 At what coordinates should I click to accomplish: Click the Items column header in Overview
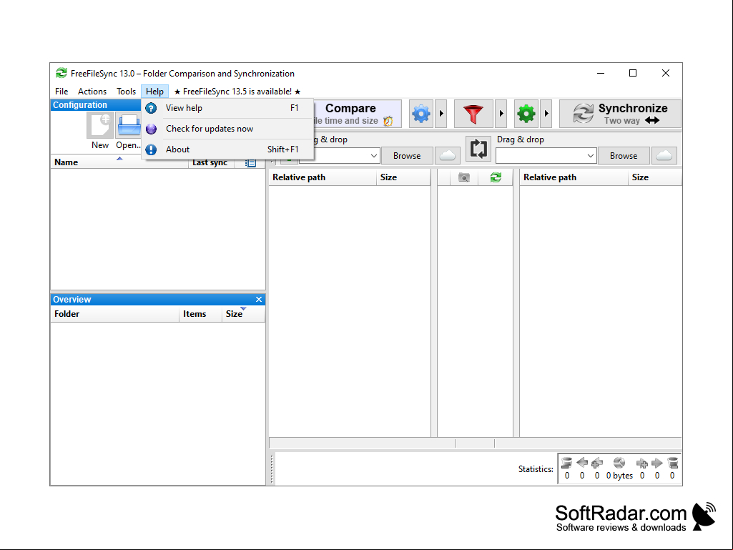[x=200, y=314]
